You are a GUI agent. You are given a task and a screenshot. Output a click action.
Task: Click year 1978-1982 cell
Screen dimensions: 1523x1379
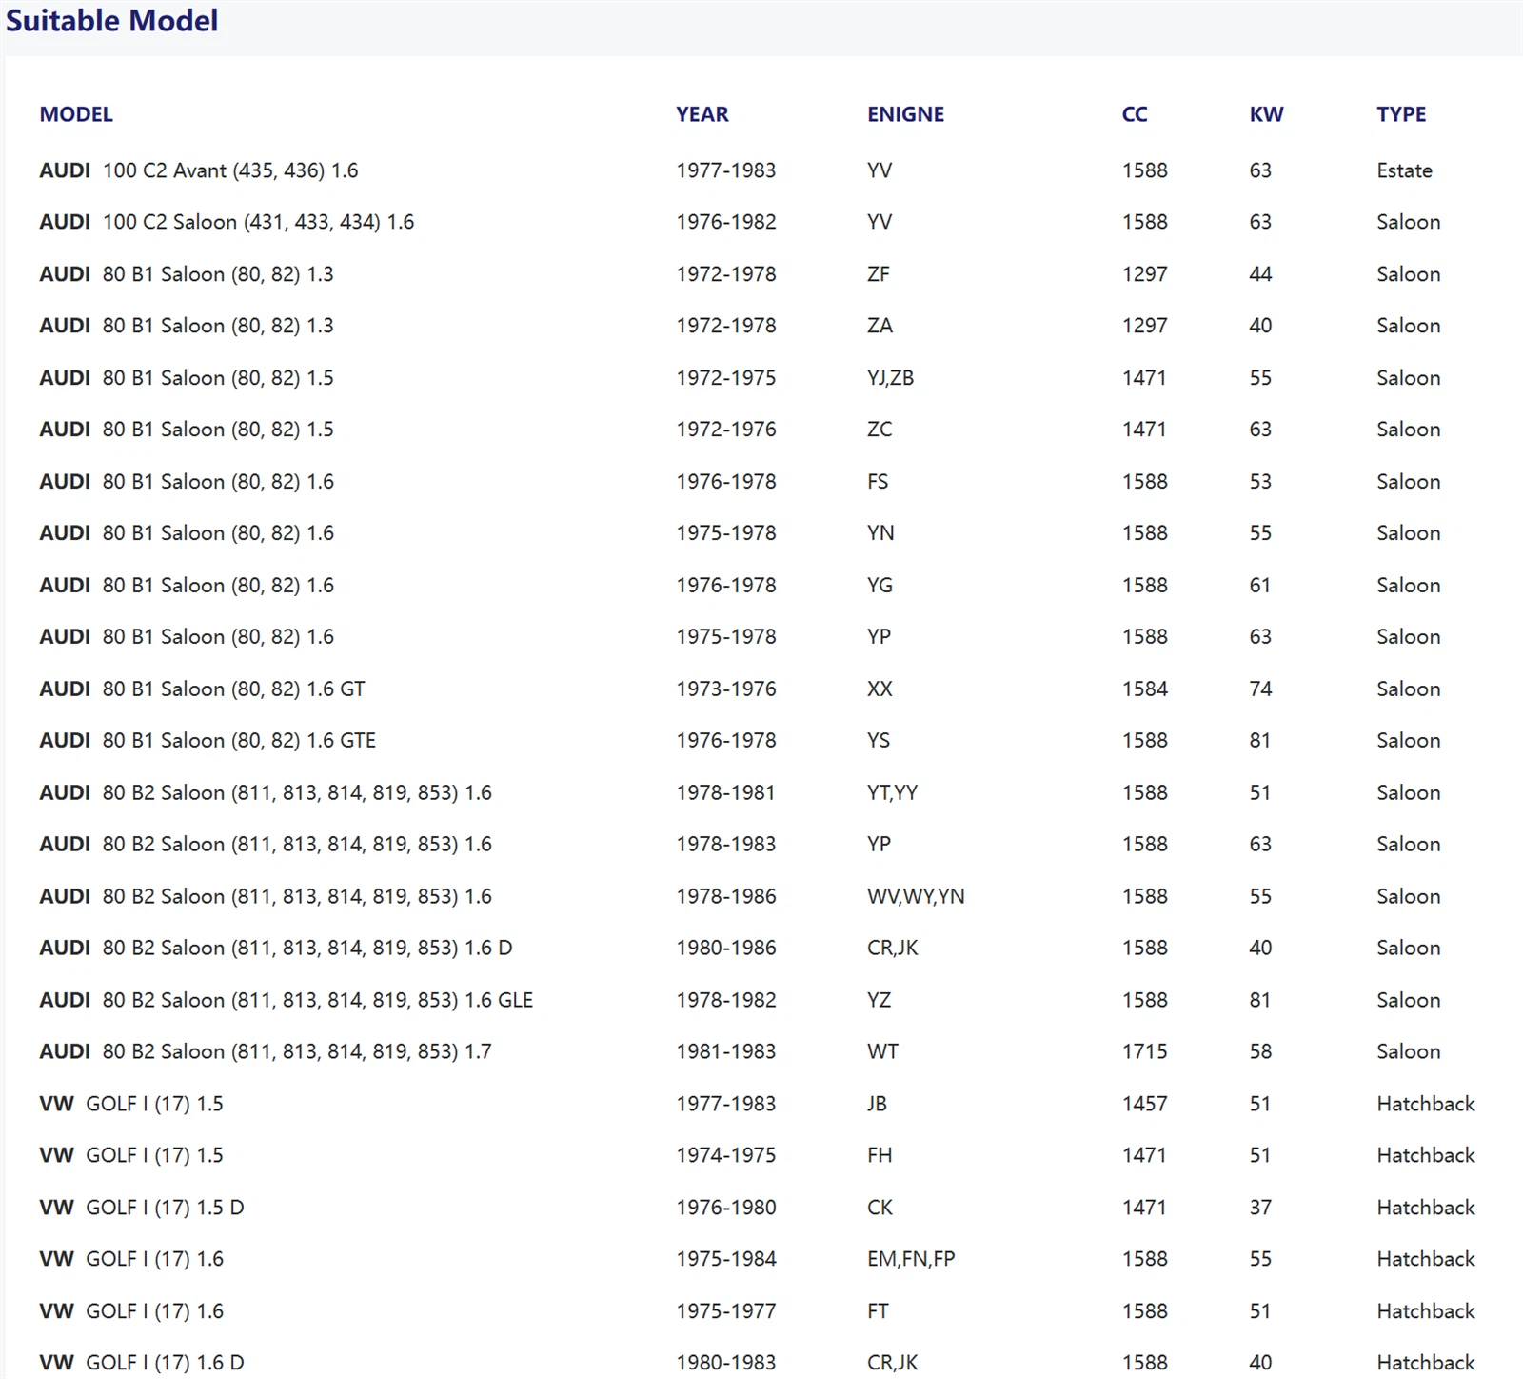(x=725, y=1000)
